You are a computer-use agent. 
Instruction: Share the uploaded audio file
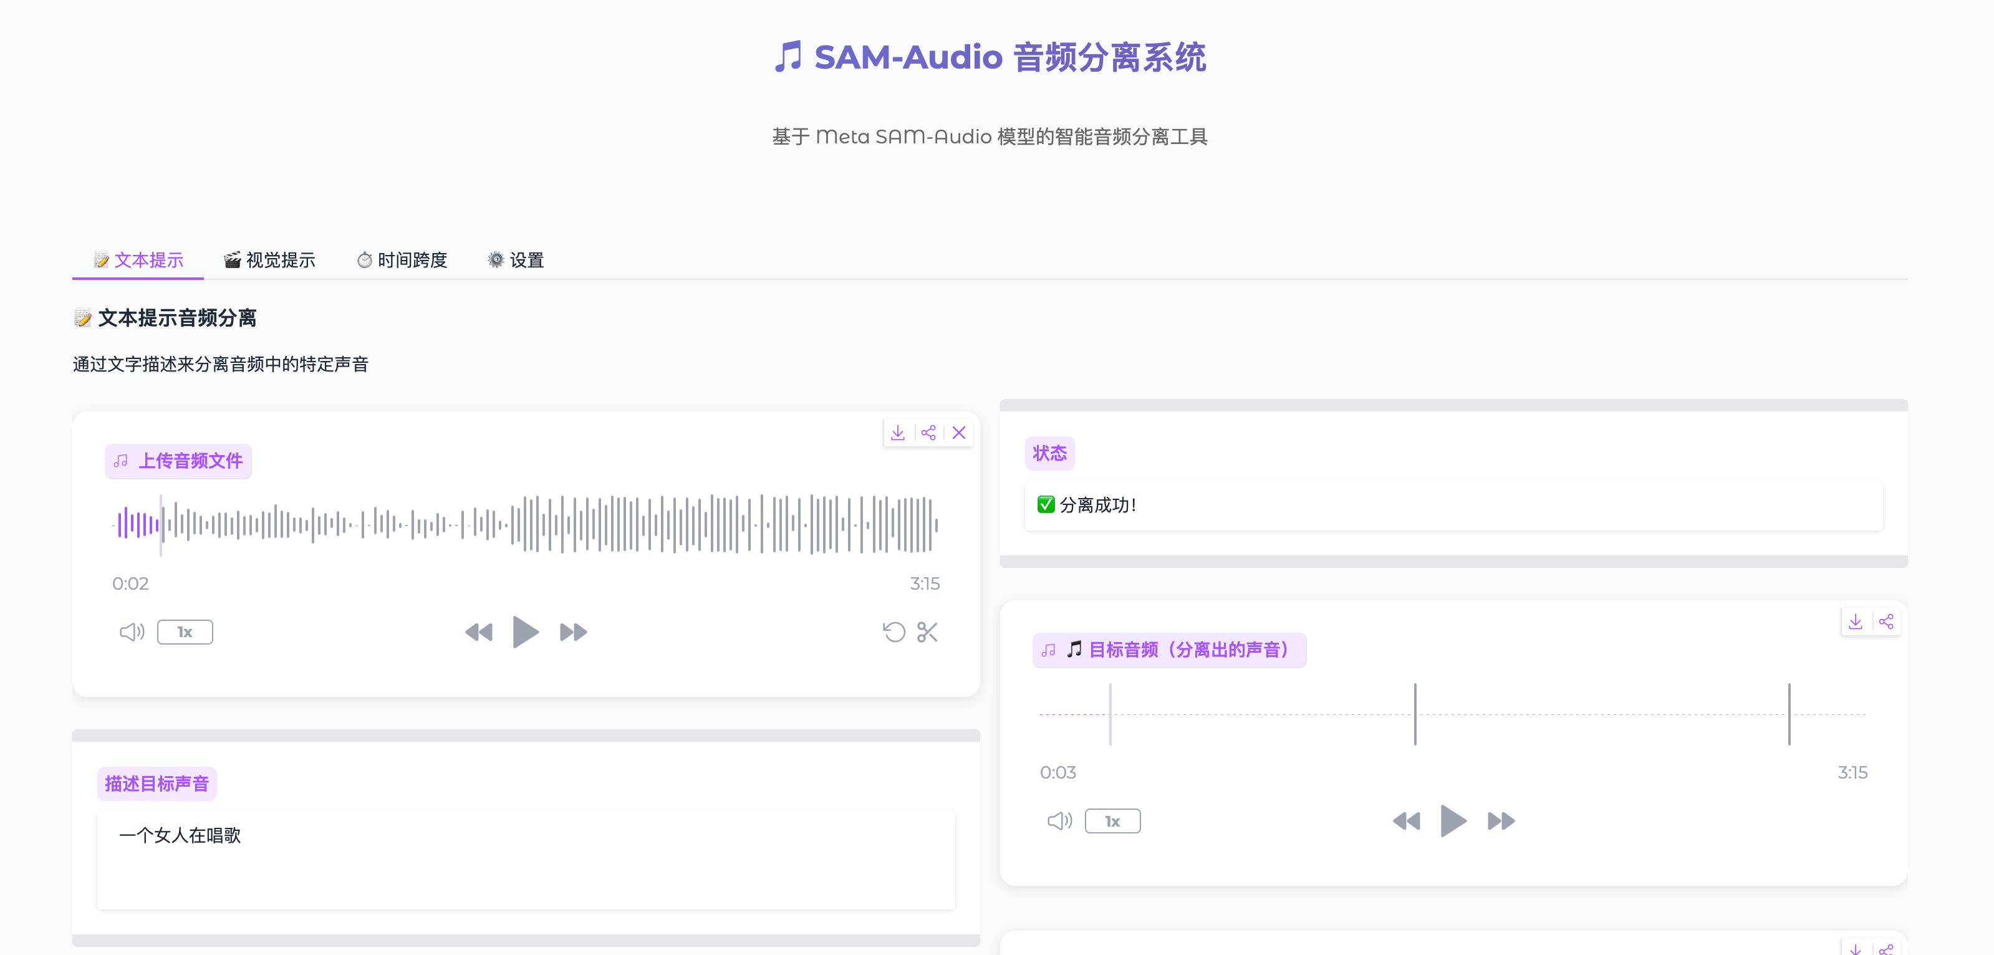point(928,433)
